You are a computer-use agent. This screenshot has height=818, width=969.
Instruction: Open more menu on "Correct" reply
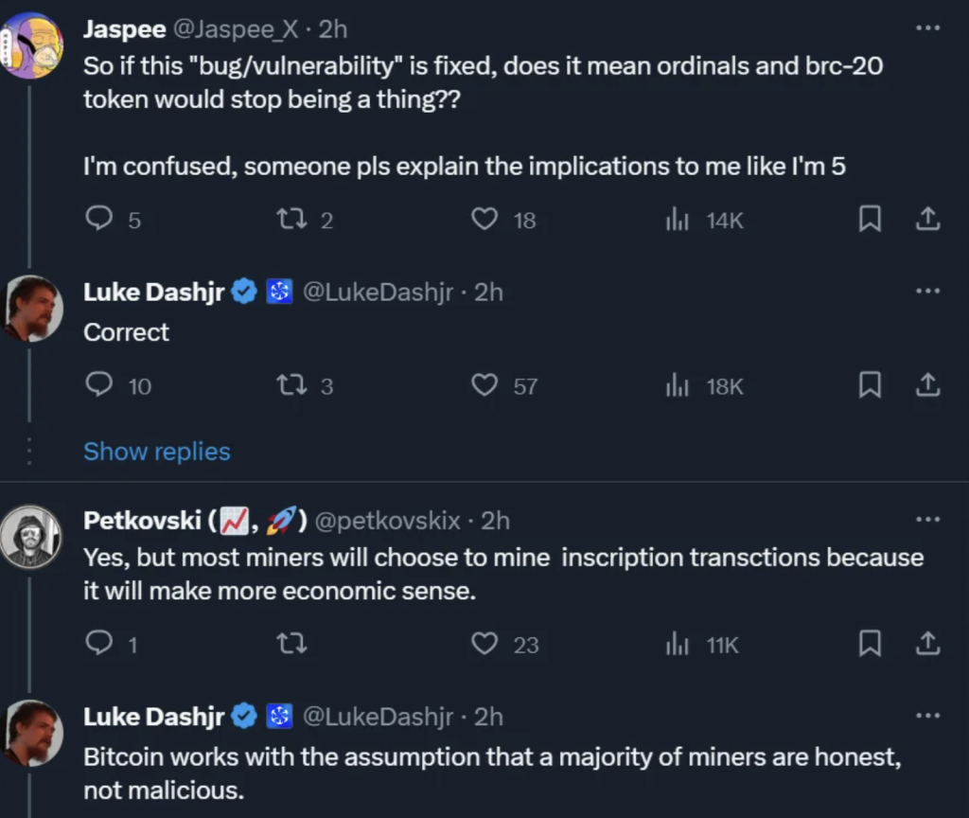pyautogui.click(x=927, y=291)
